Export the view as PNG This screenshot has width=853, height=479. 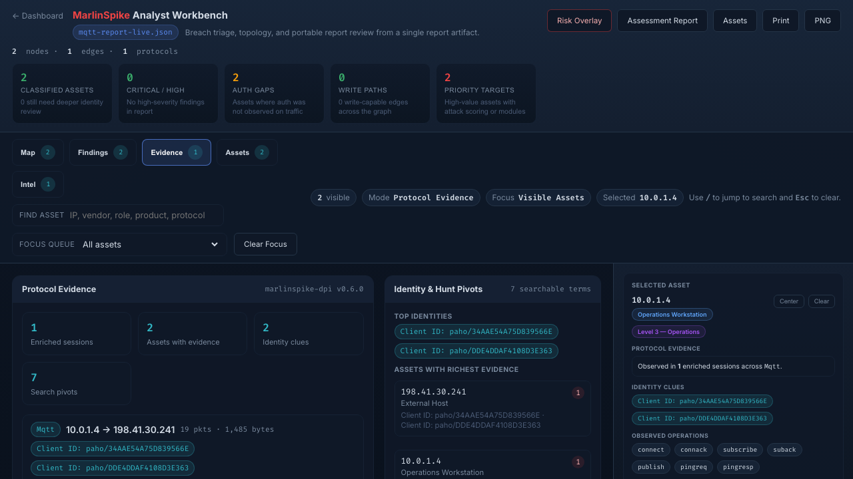coord(822,20)
